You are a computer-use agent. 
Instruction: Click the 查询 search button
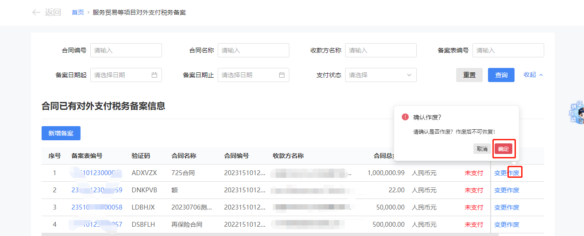coord(501,75)
